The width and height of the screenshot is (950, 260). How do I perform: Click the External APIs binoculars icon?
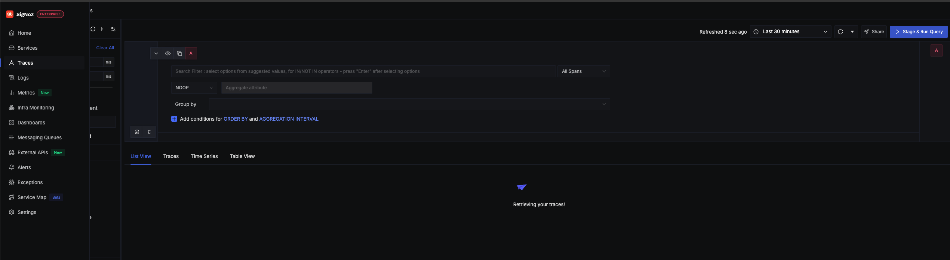12,152
